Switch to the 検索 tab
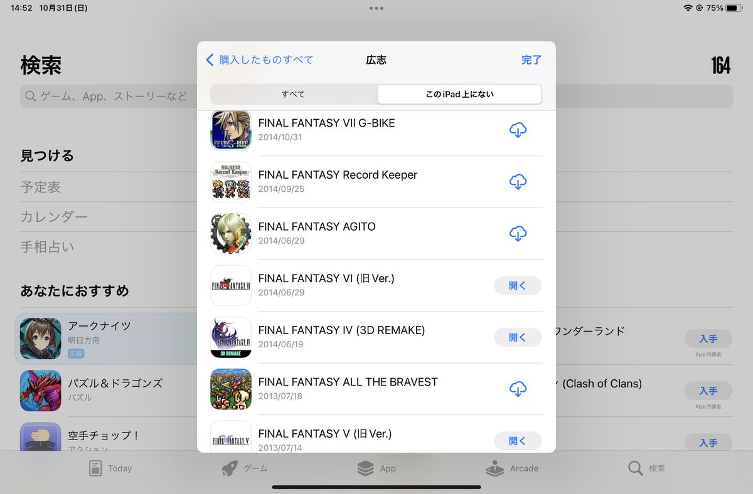The height and width of the screenshot is (494, 753). [646, 468]
